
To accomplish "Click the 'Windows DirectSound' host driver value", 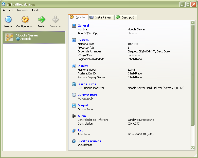I will (141, 120).
